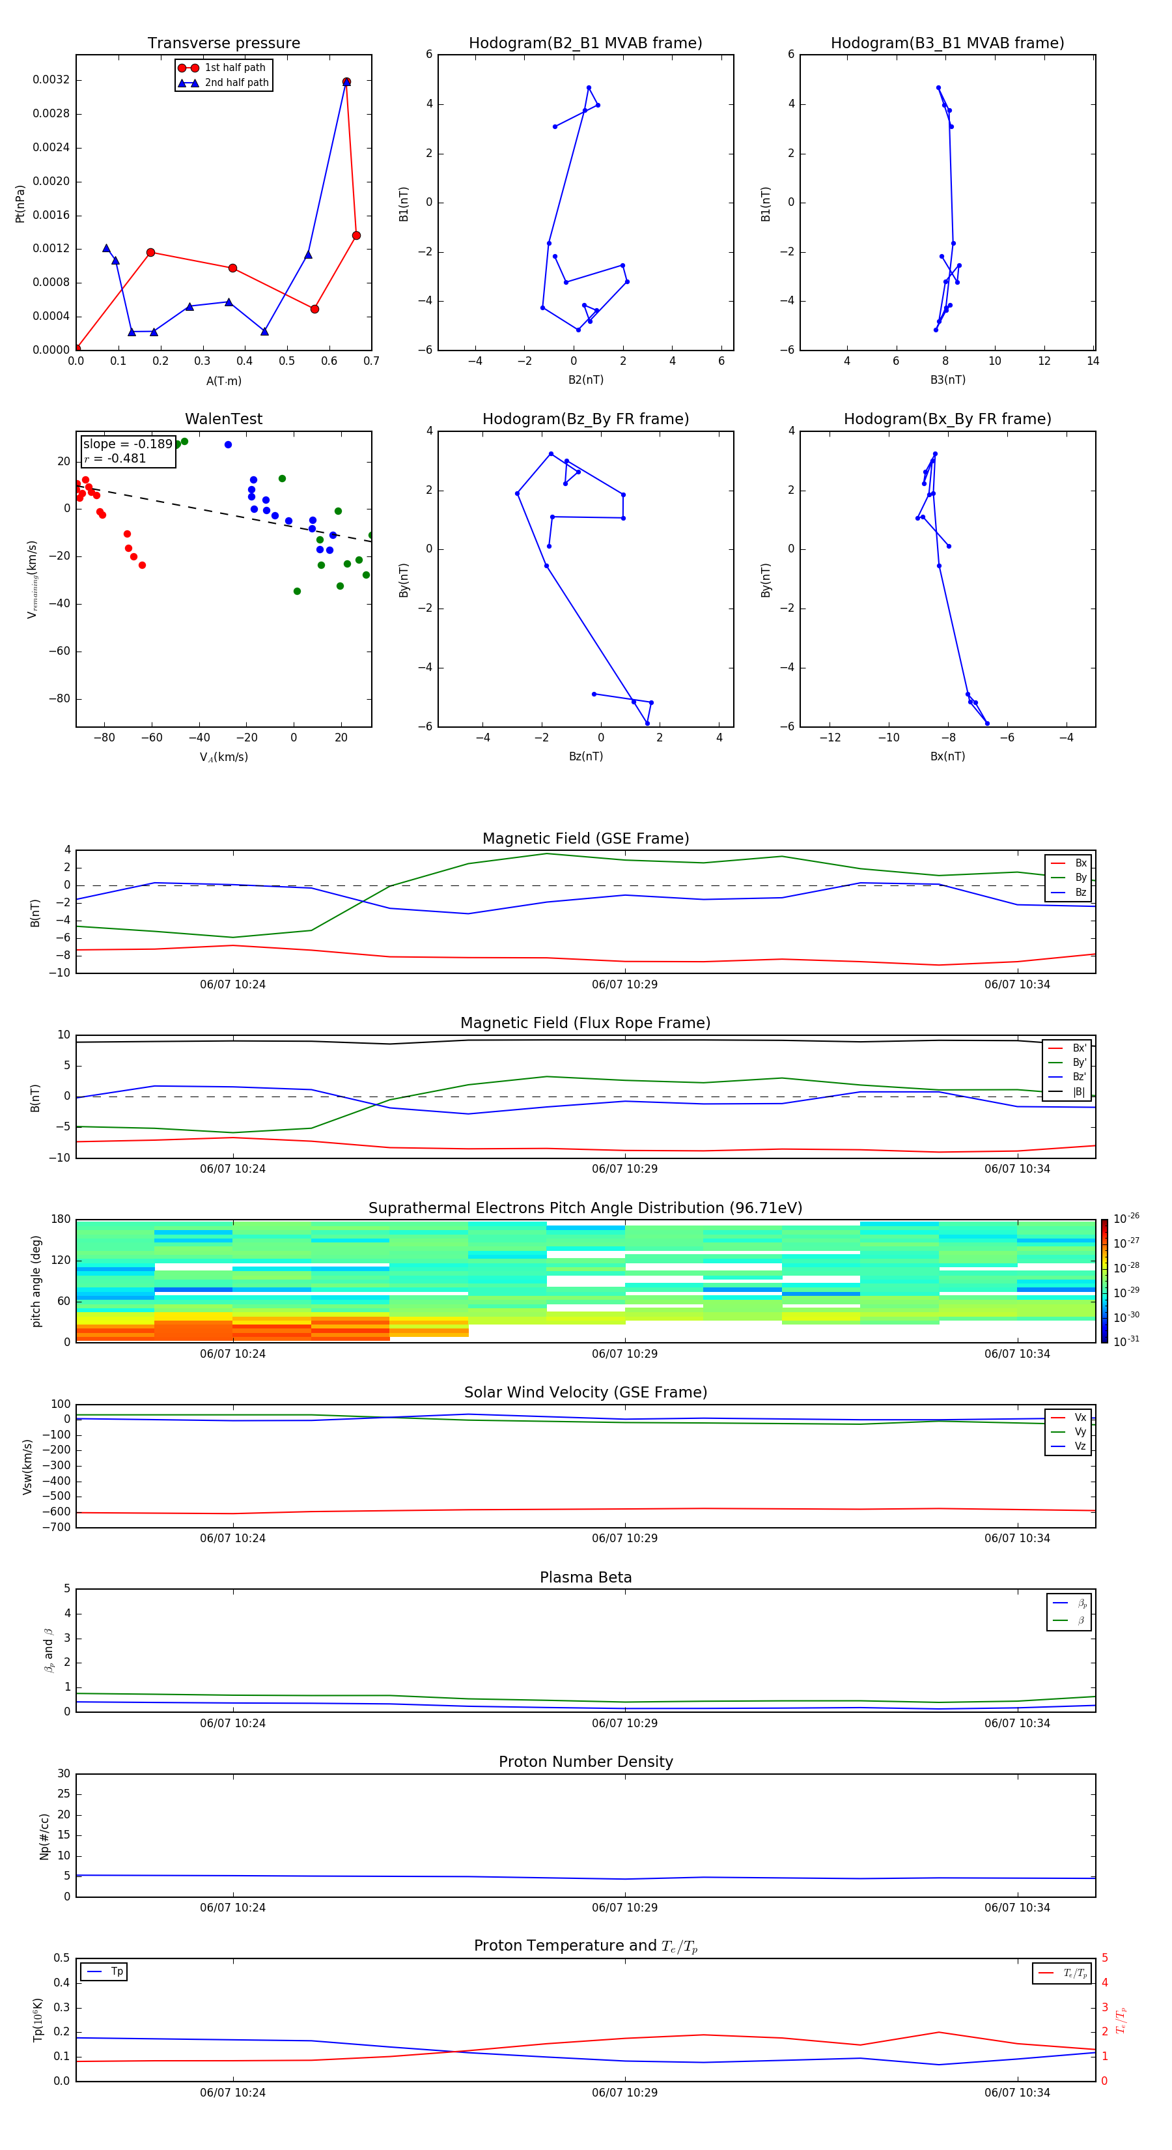This screenshot has width=1172, height=2150.
Task: Click Suprathermal Electrons Pitch Angle Distribution title
Action: [x=585, y=1209]
